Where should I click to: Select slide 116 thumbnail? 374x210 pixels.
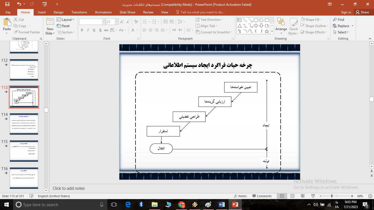24,178
